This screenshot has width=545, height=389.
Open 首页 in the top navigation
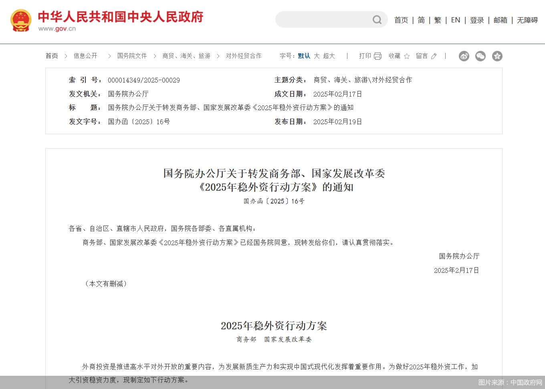tap(401, 20)
